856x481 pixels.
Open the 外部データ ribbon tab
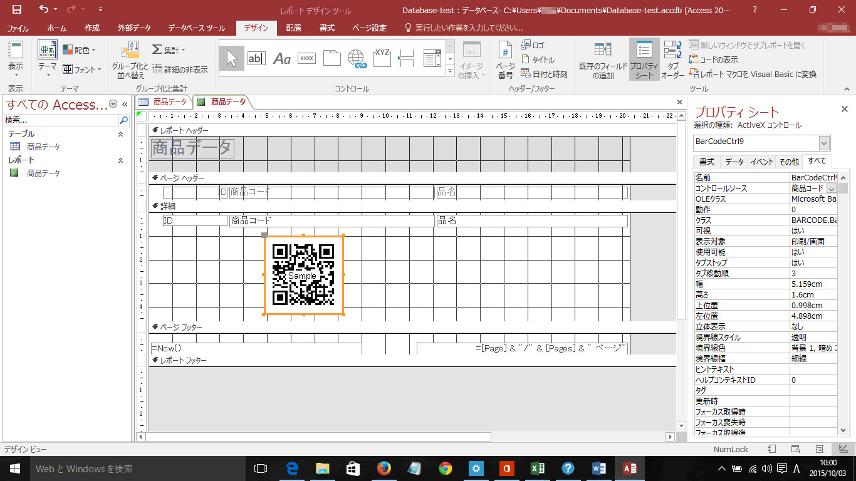134,28
